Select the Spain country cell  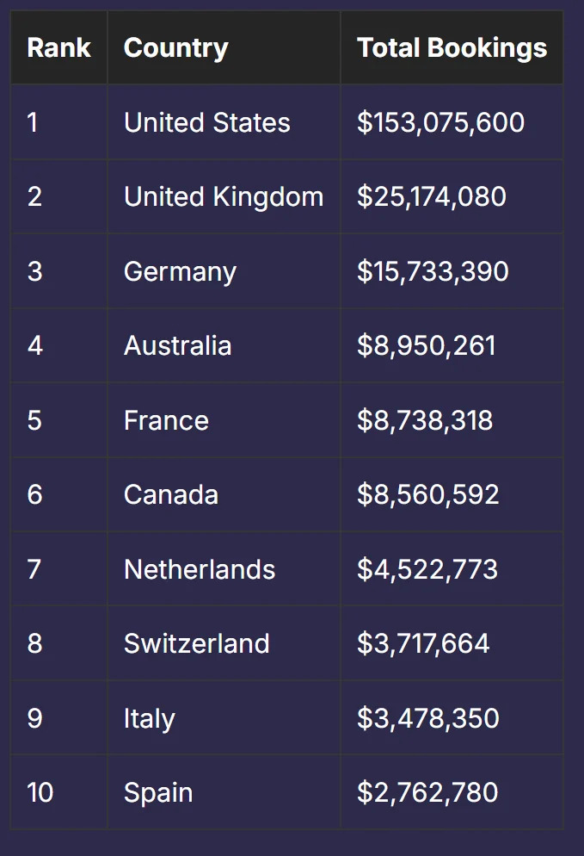point(158,792)
